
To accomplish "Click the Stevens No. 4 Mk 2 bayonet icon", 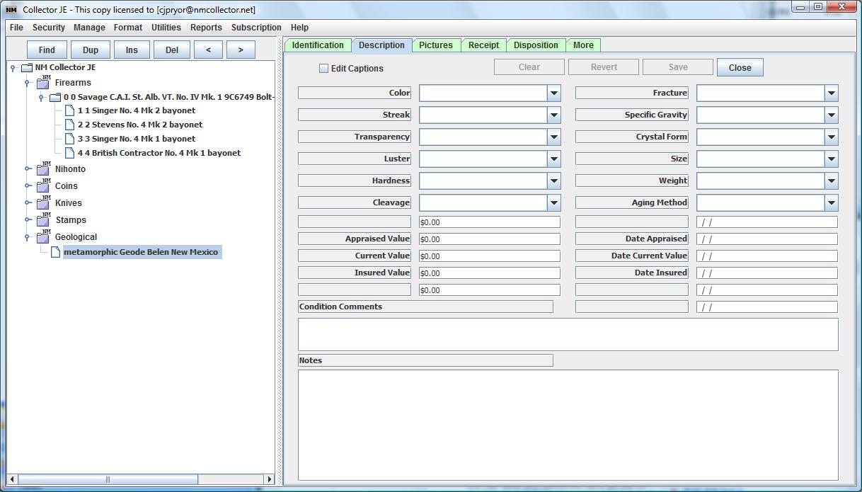I will click(69, 125).
